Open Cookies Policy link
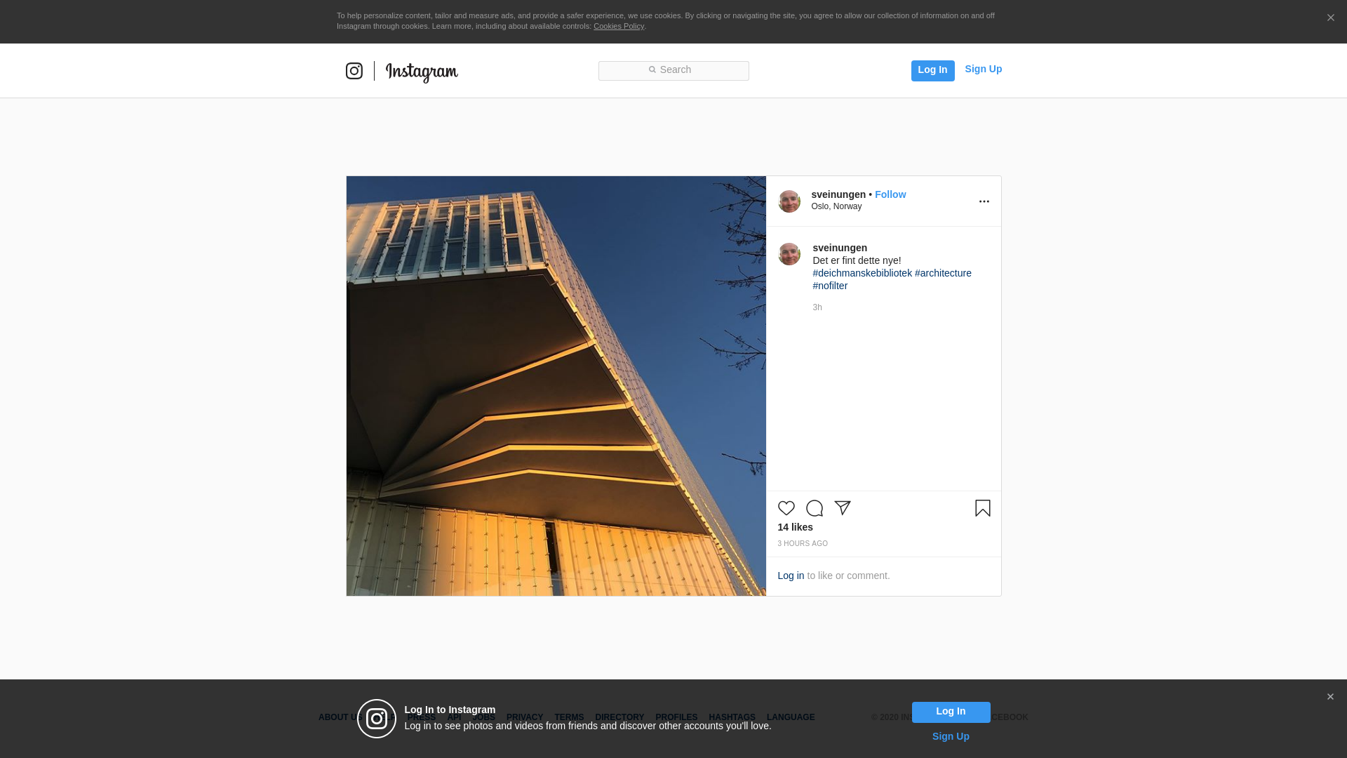The width and height of the screenshot is (1347, 758). pyautogui.click(x=618, y=26)
